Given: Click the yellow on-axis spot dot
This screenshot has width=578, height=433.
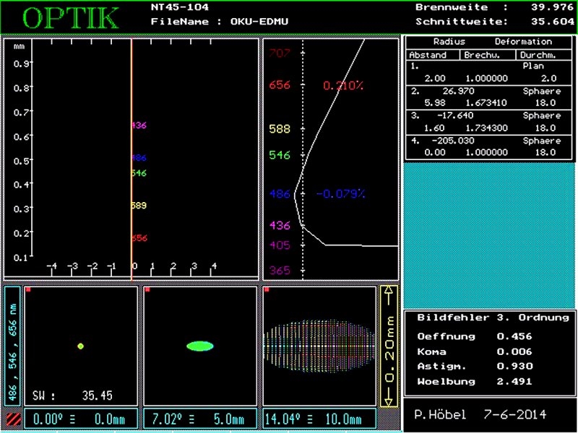Looking at the screenshot, I should point(81,346).
